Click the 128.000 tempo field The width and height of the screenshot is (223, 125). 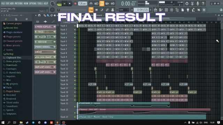coord(83,4)
